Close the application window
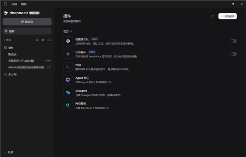 click(x=241, y=4)
